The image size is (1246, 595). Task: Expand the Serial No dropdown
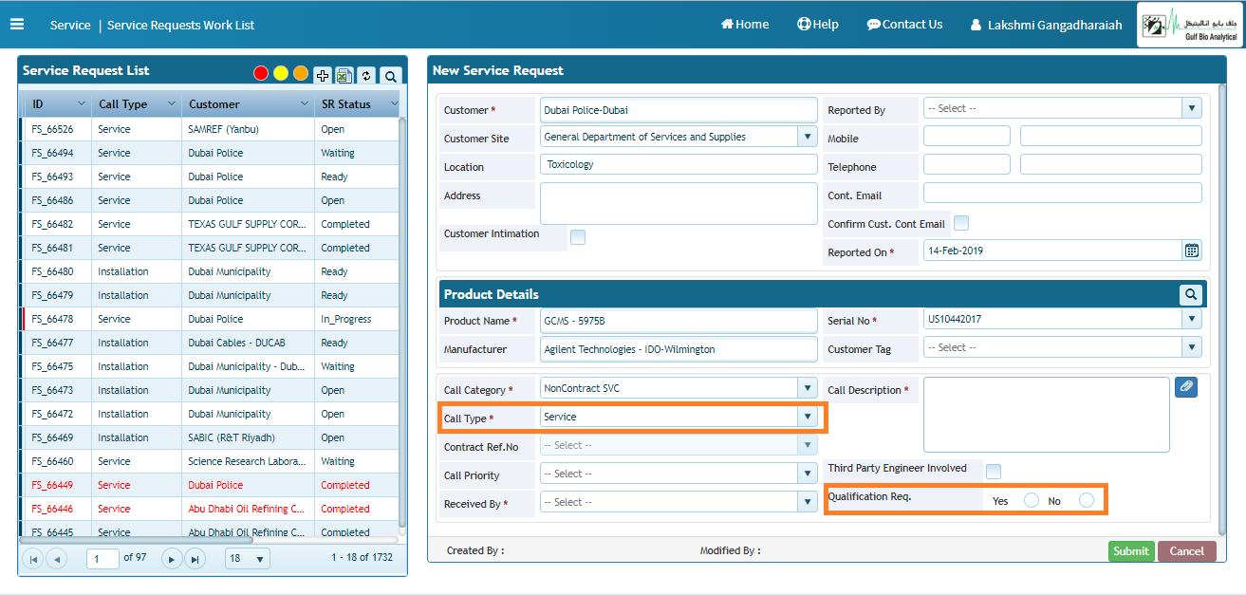1192,319
